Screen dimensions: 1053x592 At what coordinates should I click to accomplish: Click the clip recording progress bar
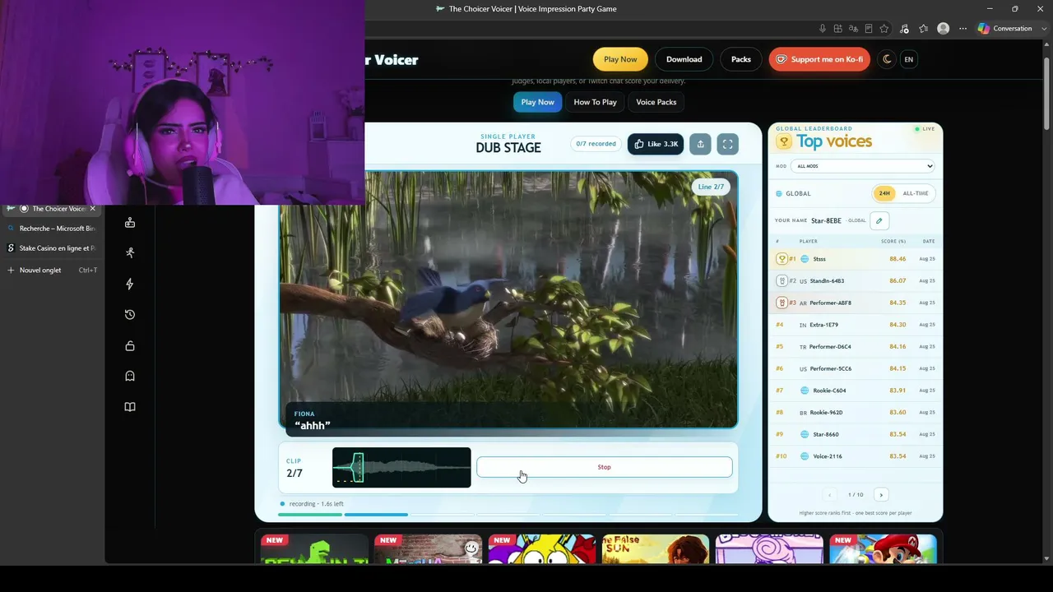[508, 515]
